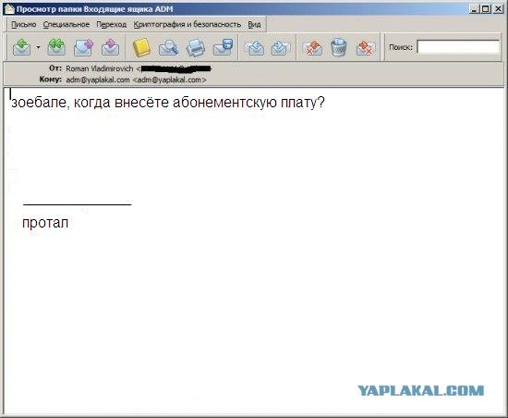The height and width of the screenshot is (418, 508).
Task: Delete message using trash bin icon
Action: (x=339, y=47)
